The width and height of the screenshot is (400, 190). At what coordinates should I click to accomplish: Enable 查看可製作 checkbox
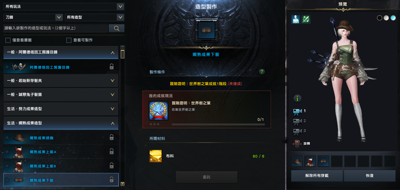[x=69, y=40]
